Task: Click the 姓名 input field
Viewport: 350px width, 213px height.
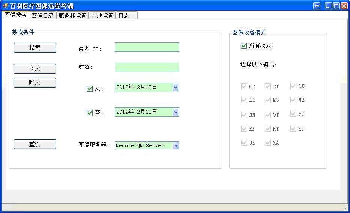Action: (x=147, y=68)
